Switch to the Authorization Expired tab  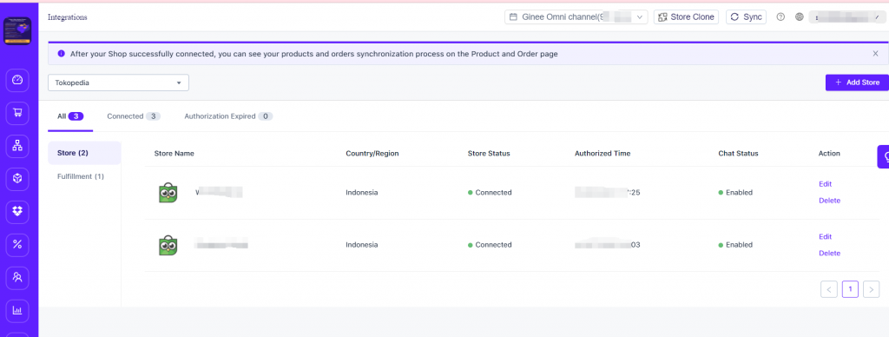228,116
